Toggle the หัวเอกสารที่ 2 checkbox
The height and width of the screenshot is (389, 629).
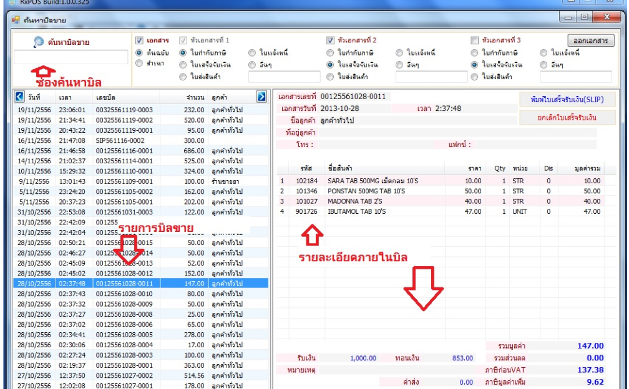click(x=330, y=40)
